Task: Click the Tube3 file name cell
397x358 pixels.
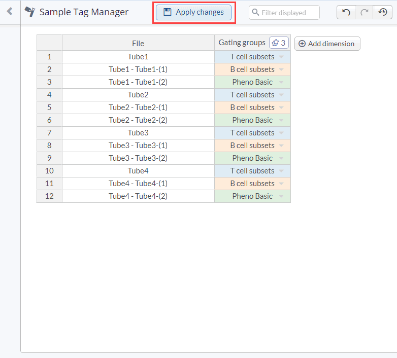Action: [138, 133]
